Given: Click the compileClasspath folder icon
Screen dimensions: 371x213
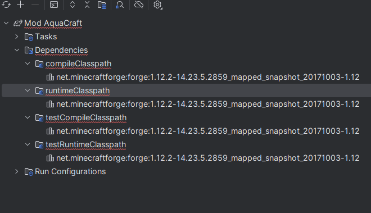Looking at the screenshot, I should [x=39, y=64].
